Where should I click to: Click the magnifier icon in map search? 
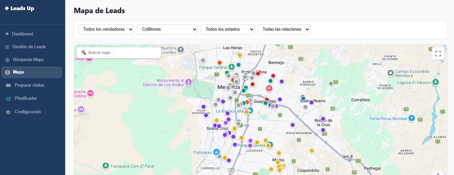coord(84,53)
